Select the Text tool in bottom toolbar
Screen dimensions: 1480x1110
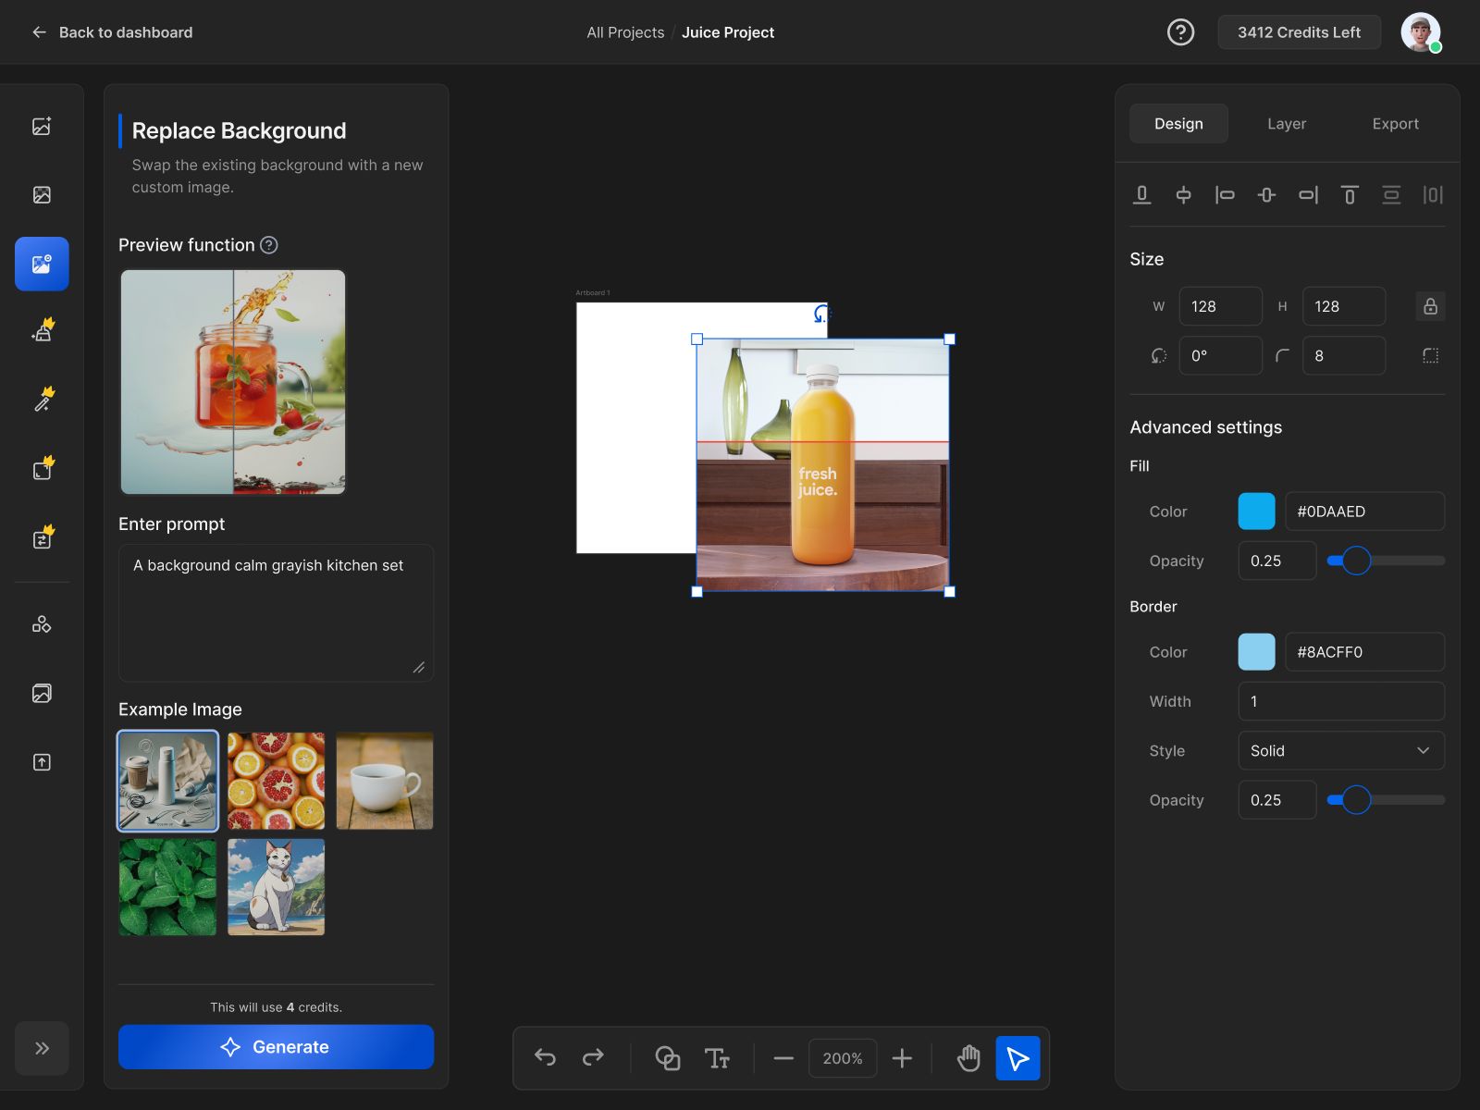pyautogui.click(x=719, y=1057)
